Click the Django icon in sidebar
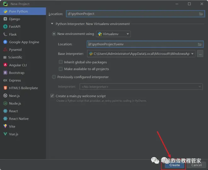The image size is (208, 170). pos(5,19)
